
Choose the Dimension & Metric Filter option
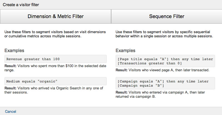tap(56, 16)
